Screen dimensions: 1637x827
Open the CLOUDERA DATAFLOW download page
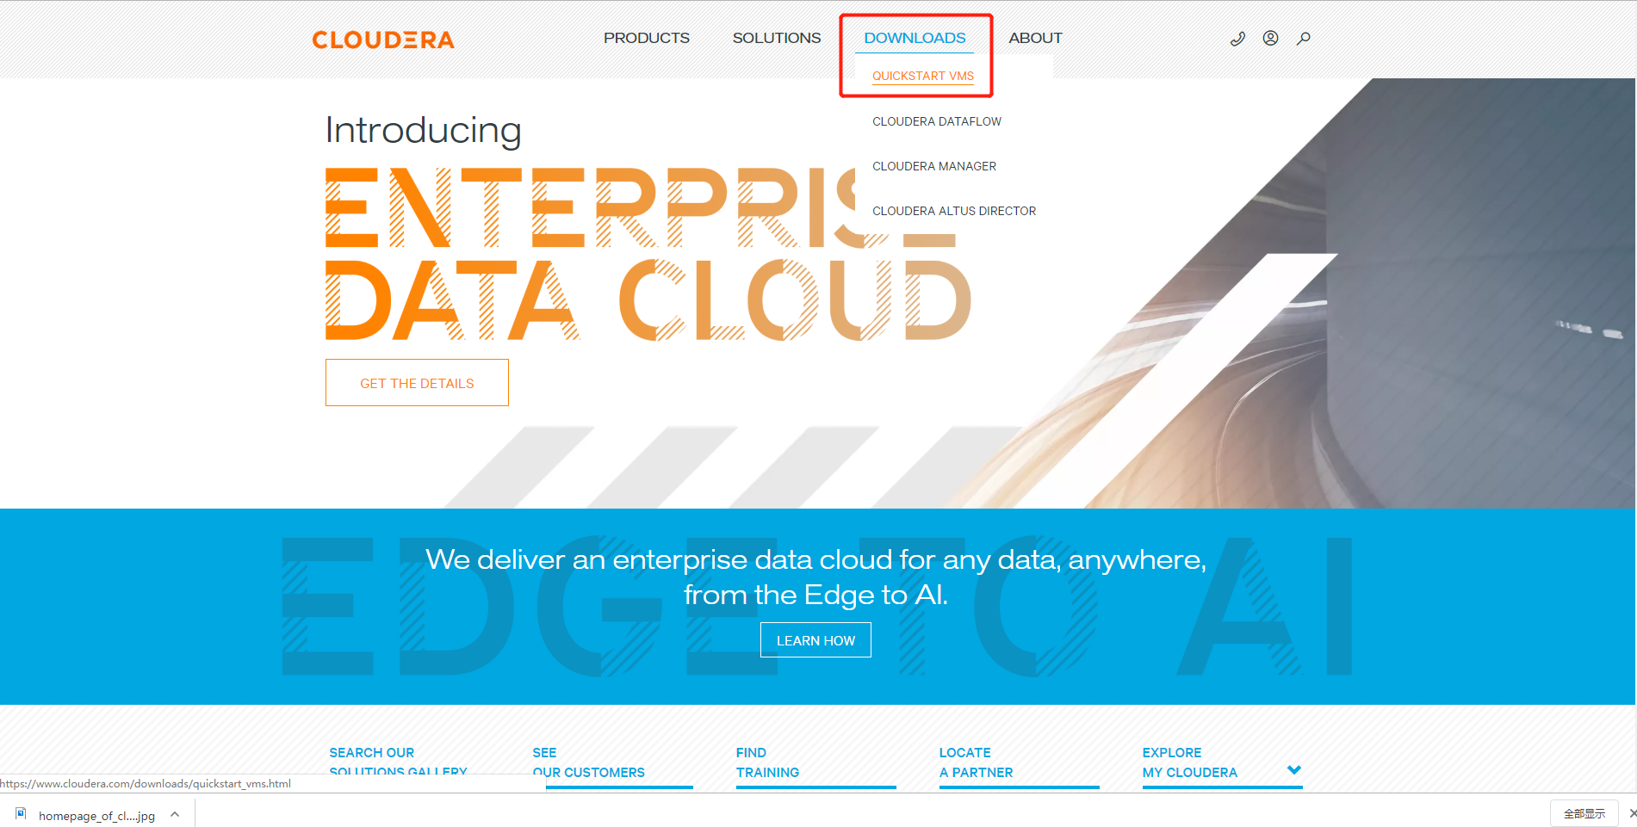coord(937,121)
